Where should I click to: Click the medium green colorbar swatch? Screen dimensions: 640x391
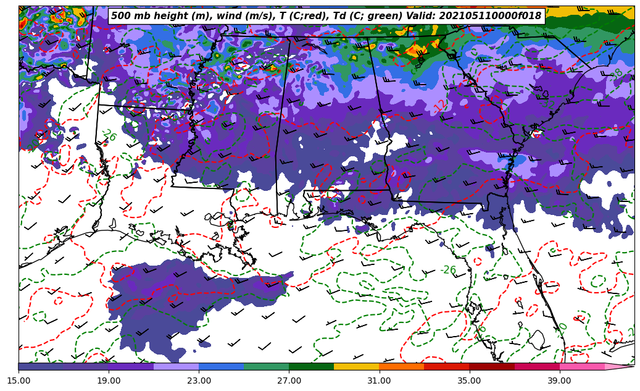(x=266, y=366)
